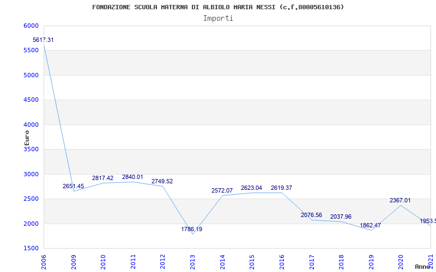Click the 2840.01 data label

[x=132, y=177]
